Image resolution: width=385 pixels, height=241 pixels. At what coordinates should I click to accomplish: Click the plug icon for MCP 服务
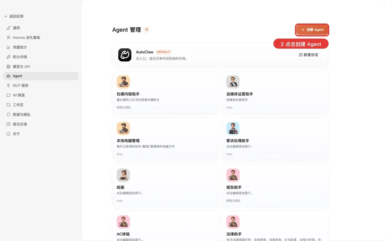(8, 85)
